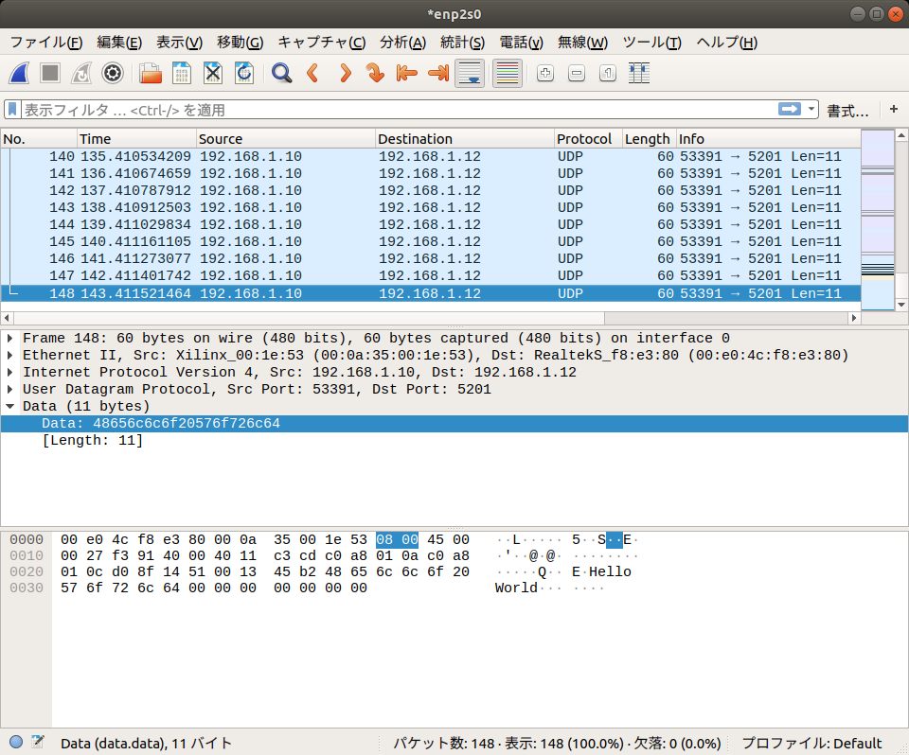The image size is (909, 755).
Task: Select the Data: 48656c6c6f20576f726c64 field
Action: [x=454, y=423]
